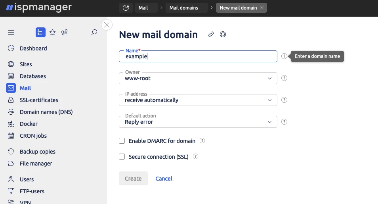
Task: Click the ispmanager logo
Action: [x=39, y=8]
